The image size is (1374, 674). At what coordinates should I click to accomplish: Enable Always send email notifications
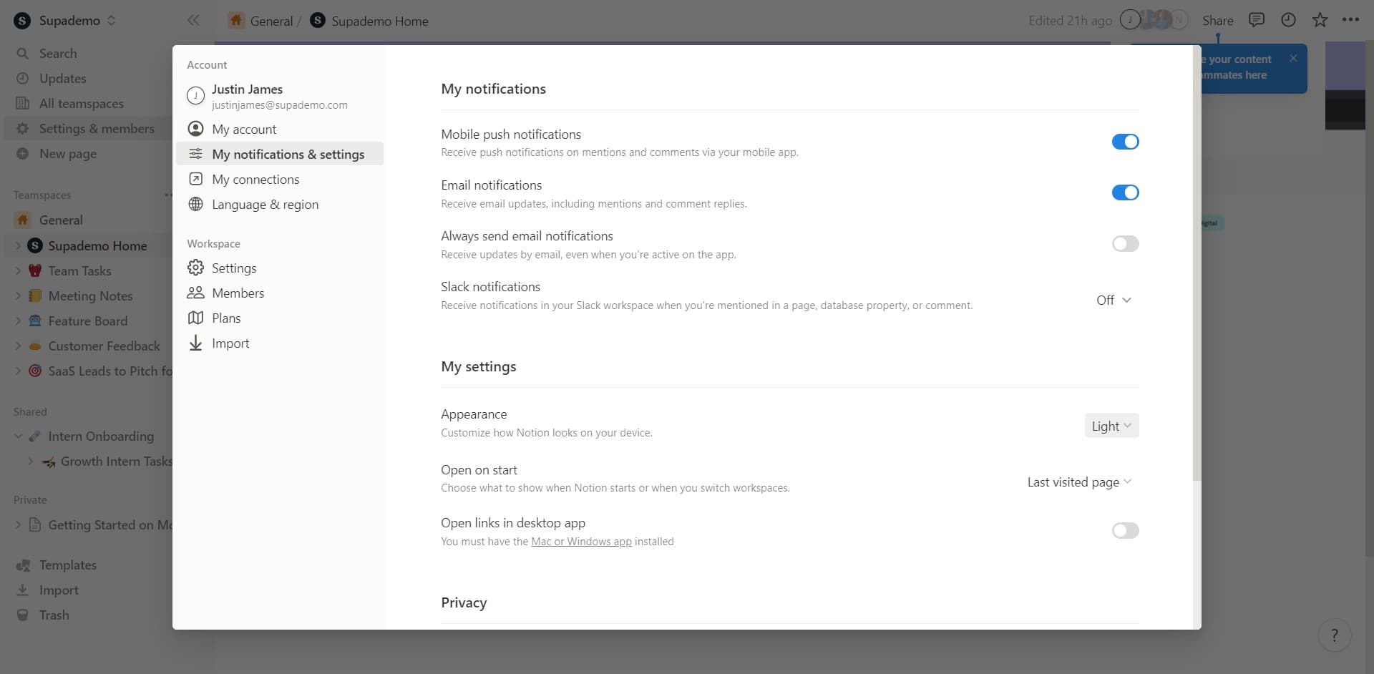pyautogui.click(x=1125, y=244)
